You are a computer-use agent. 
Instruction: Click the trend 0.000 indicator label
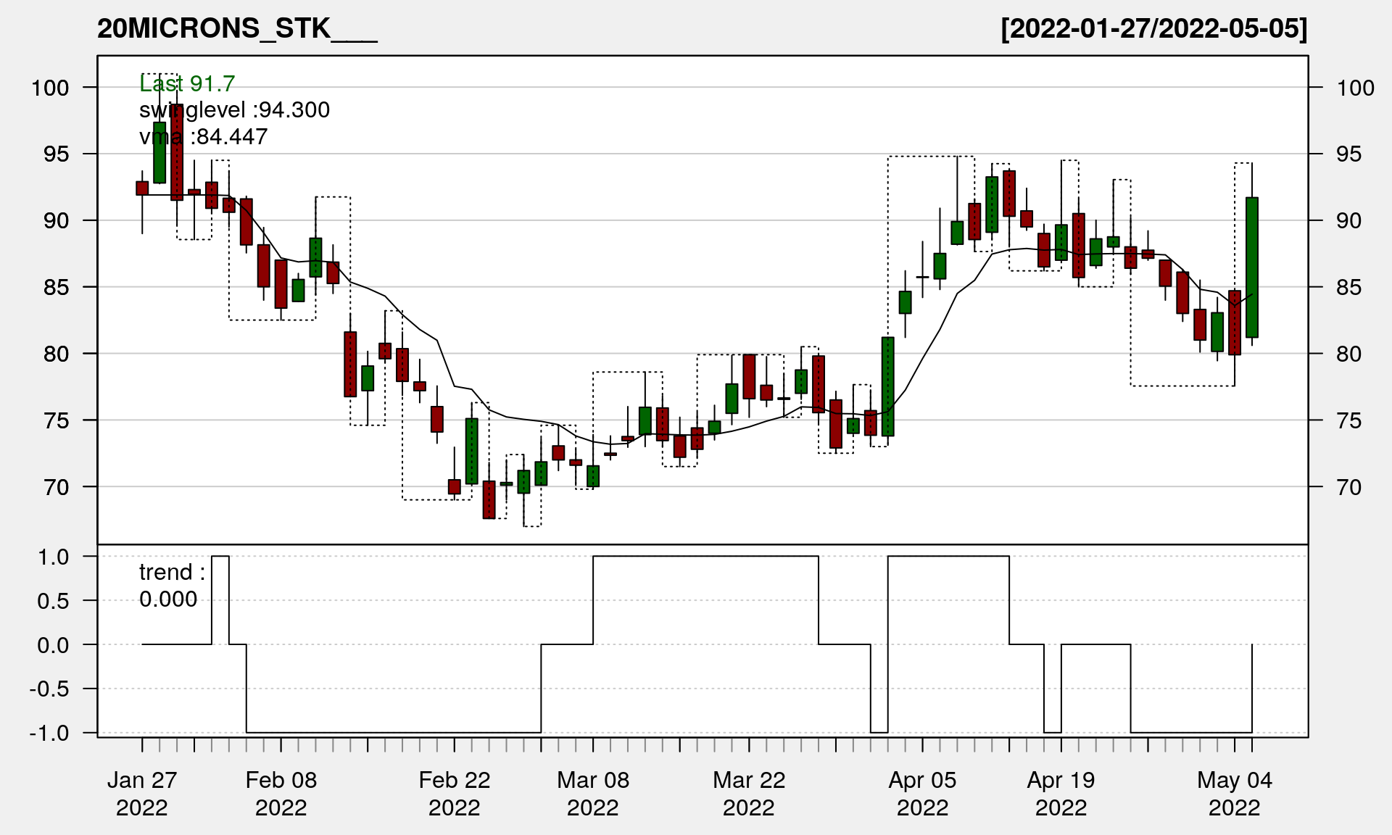coord(171,586)
